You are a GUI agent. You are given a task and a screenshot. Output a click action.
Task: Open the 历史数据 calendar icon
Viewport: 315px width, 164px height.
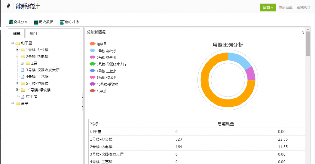pos(36,22)
